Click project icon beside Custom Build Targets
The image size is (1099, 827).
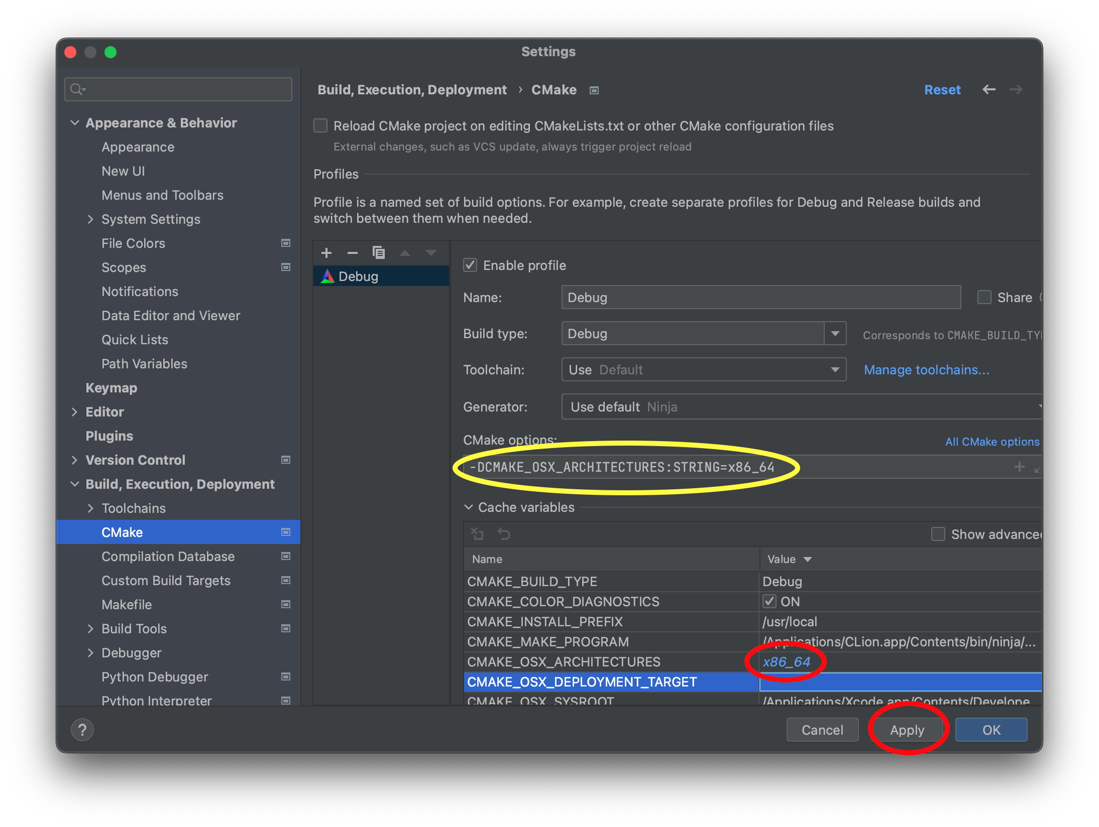(x=286, y=581)
